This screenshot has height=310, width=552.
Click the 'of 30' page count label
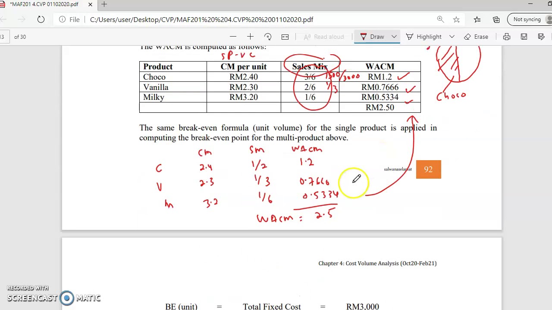click(20, 37)
